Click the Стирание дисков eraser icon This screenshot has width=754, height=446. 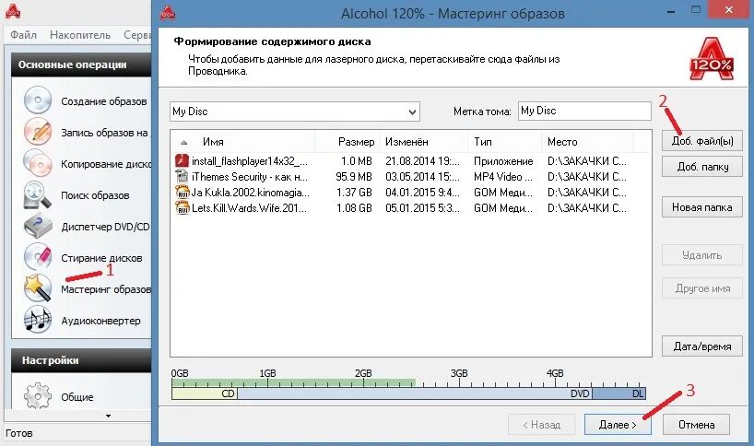(x=38, y=257)
